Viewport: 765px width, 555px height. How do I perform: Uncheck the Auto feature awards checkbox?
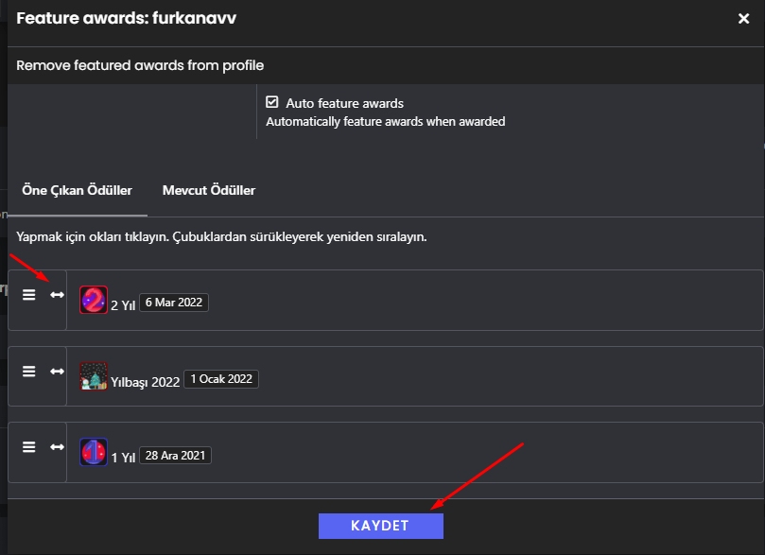click(x=271, y=102)
